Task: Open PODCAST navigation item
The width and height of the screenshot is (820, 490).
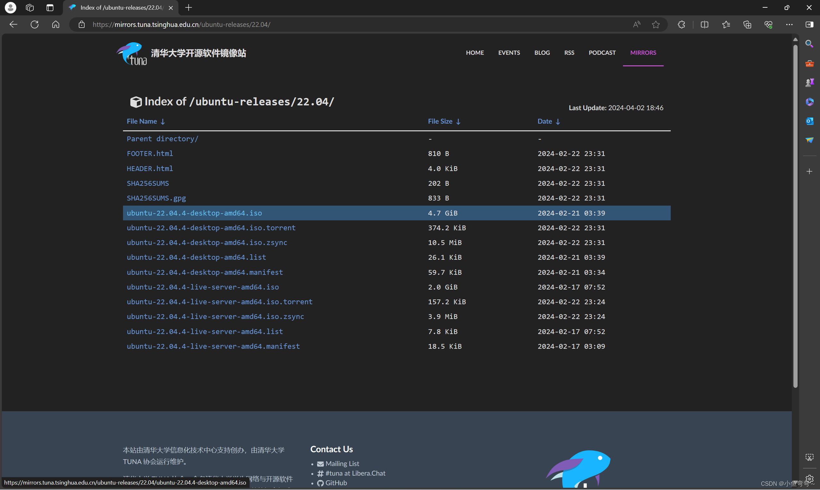Action: (x=602, y=53)
